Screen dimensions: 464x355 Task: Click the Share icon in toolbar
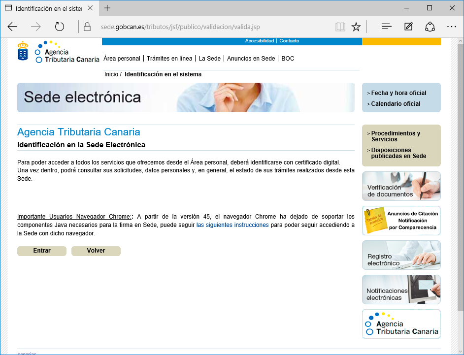click(x=430, y=27)
